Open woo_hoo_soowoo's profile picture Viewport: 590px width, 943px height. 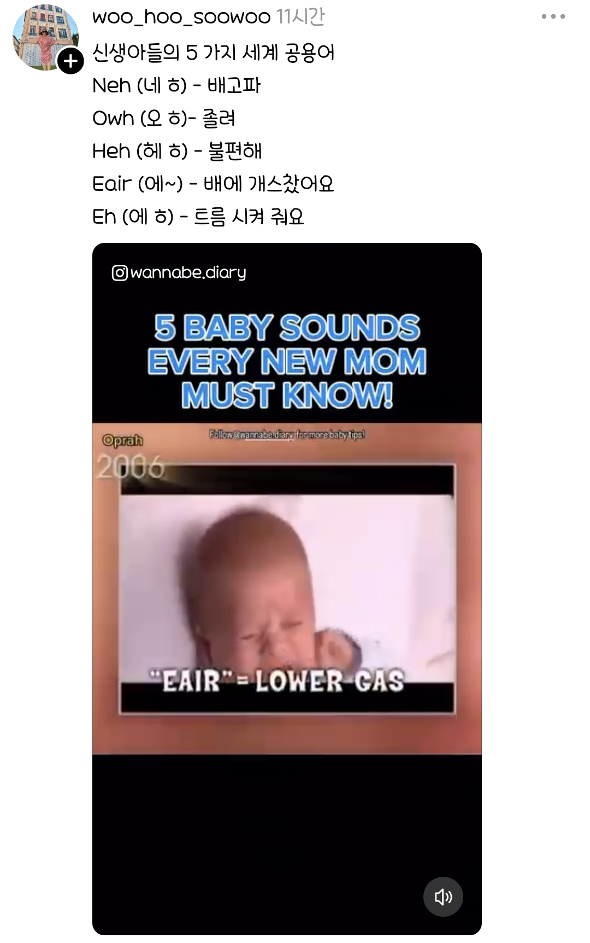coord(45,38)
